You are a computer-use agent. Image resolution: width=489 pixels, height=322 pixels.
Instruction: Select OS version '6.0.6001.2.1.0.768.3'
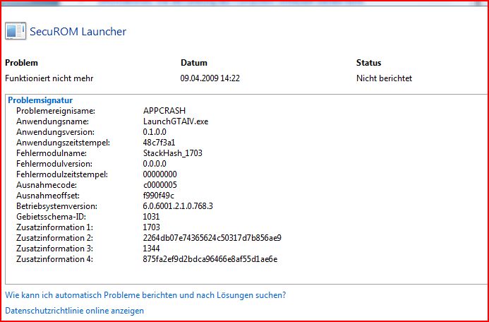coord(178,206)
